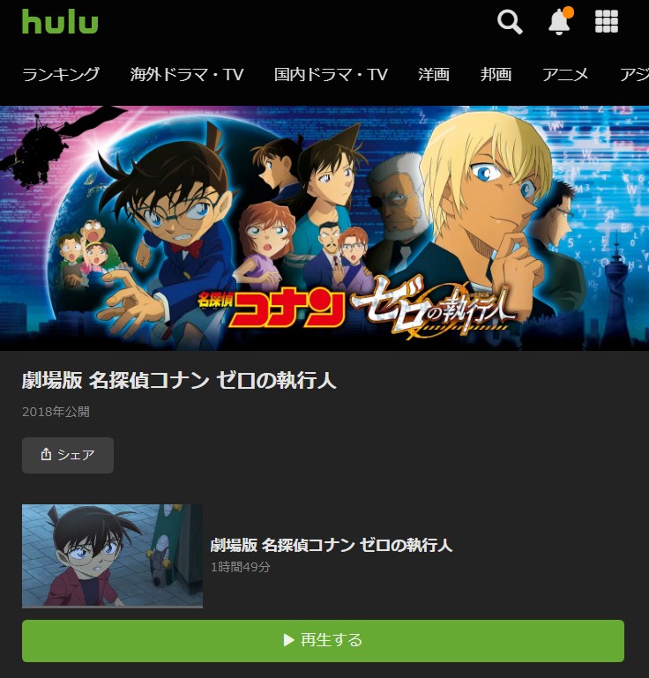Click the share arrow icon beside シェア

[46, 454]
